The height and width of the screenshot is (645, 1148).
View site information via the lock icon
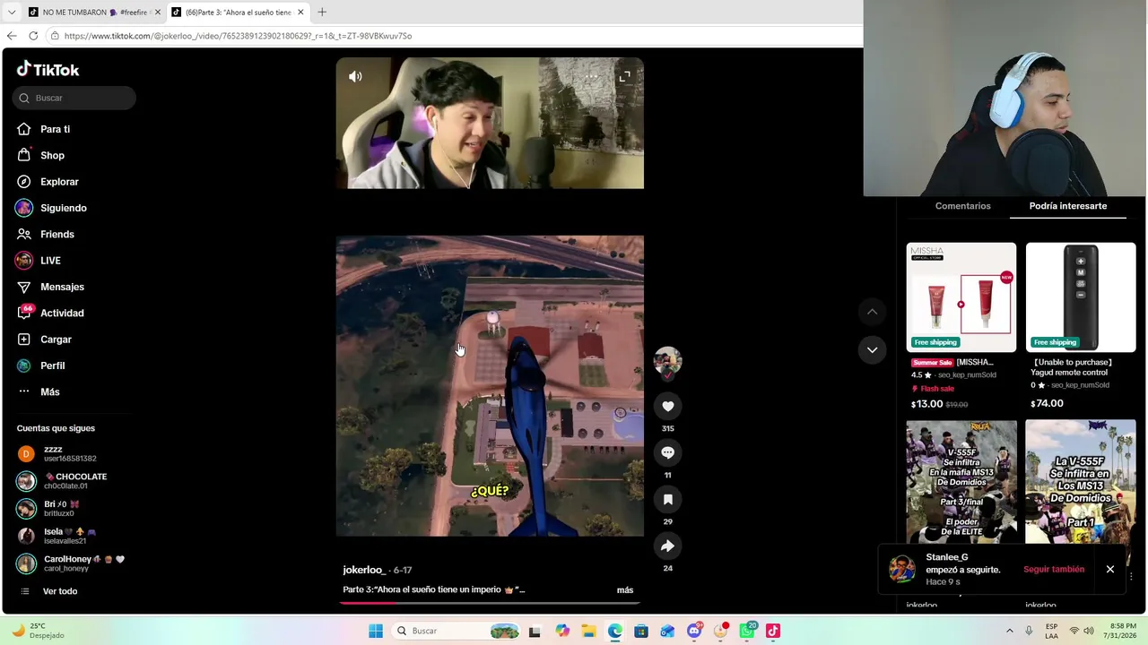pyautogui.click(x=55, y=36)
